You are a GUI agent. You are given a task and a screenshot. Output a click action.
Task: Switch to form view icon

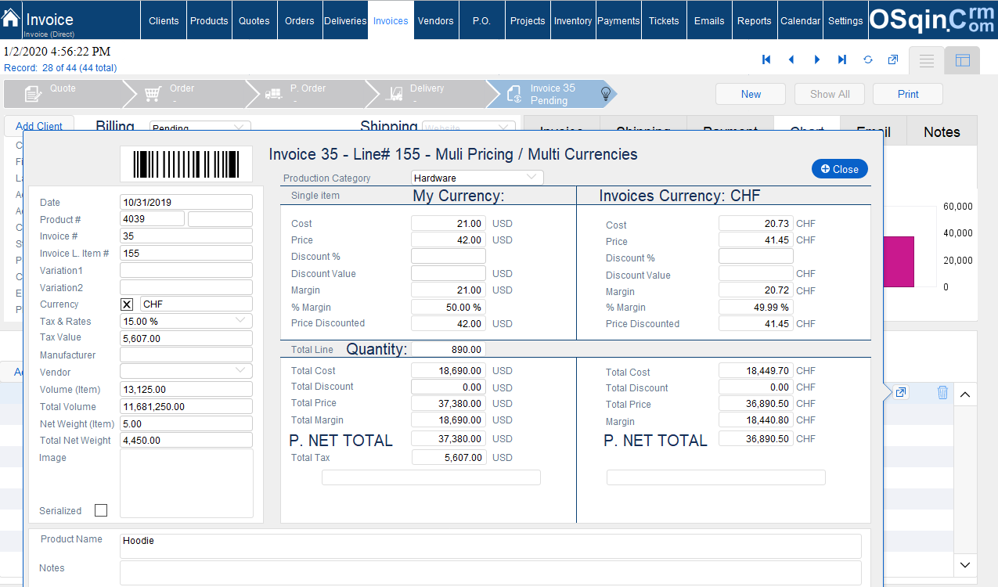927,60
